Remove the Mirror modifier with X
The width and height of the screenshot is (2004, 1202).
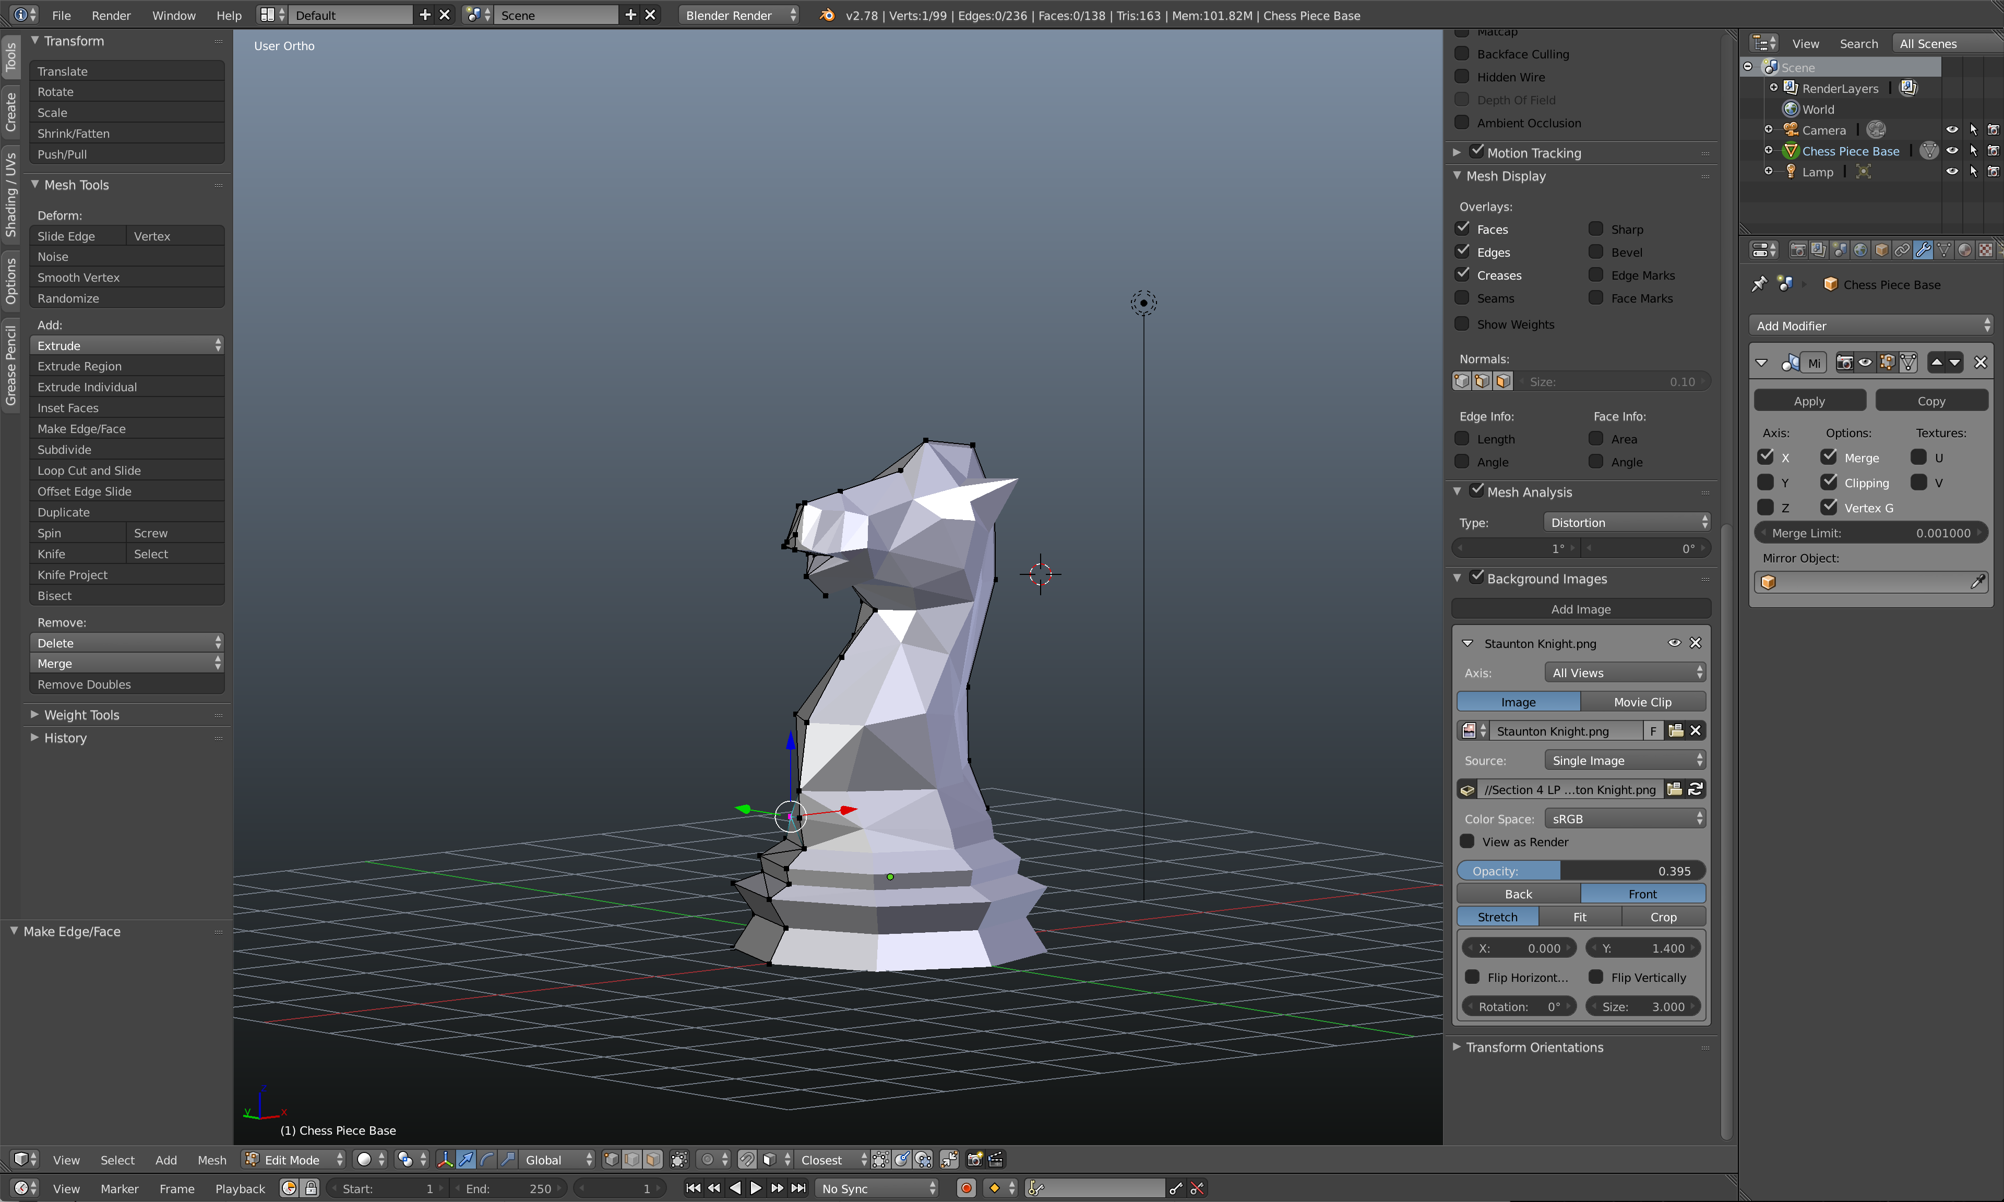[1981, 363]
